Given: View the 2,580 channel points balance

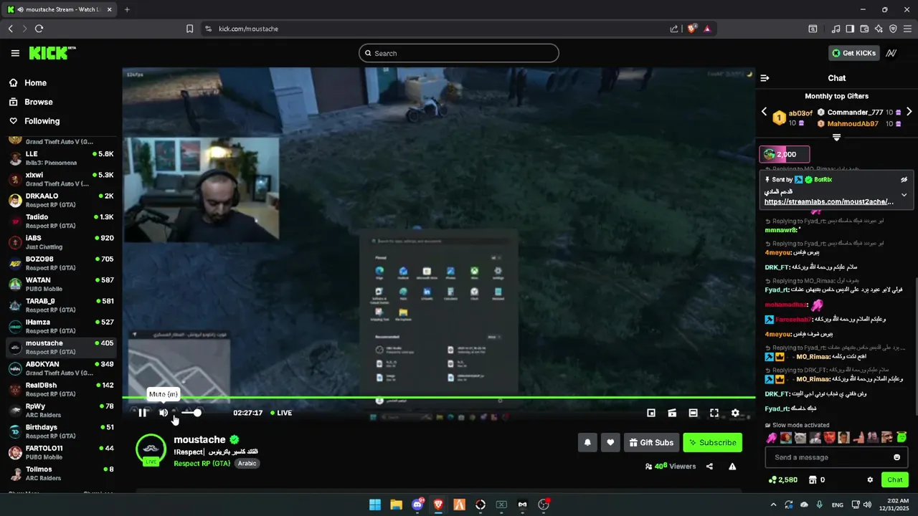Looking at the screenshot, I should [x=782, y=479].
